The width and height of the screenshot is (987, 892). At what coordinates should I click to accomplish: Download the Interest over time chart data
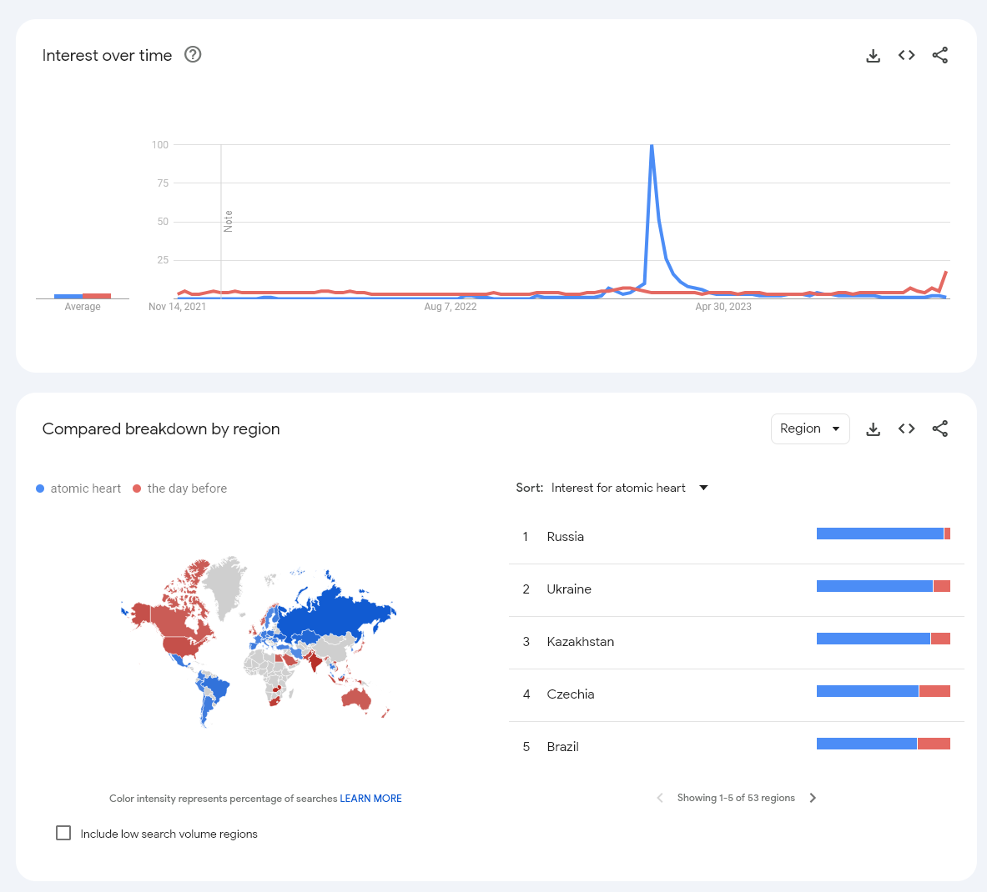[873, 56]
